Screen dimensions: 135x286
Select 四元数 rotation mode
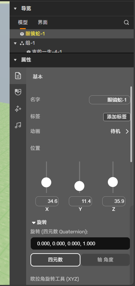point(56,260)
